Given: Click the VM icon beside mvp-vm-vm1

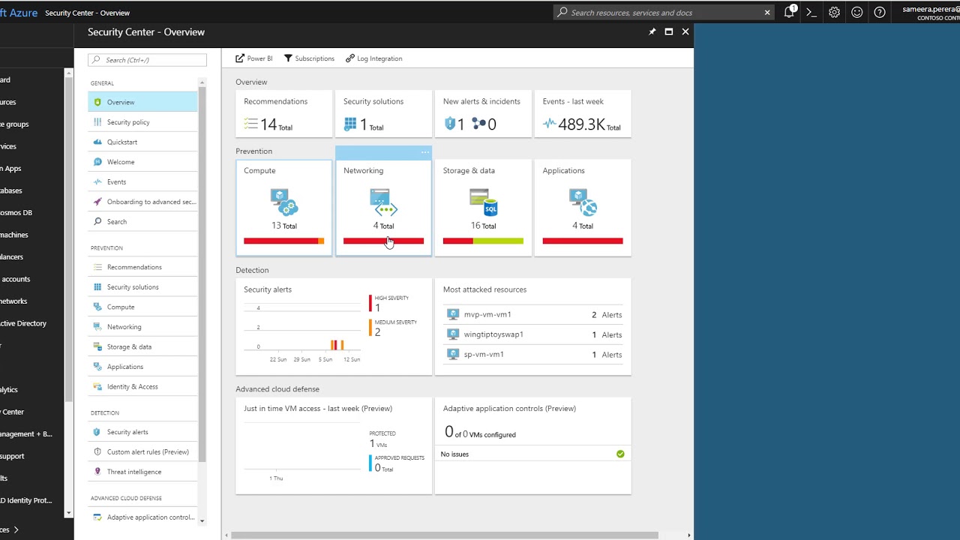Looking at the screenshot, I should [452, 314].
